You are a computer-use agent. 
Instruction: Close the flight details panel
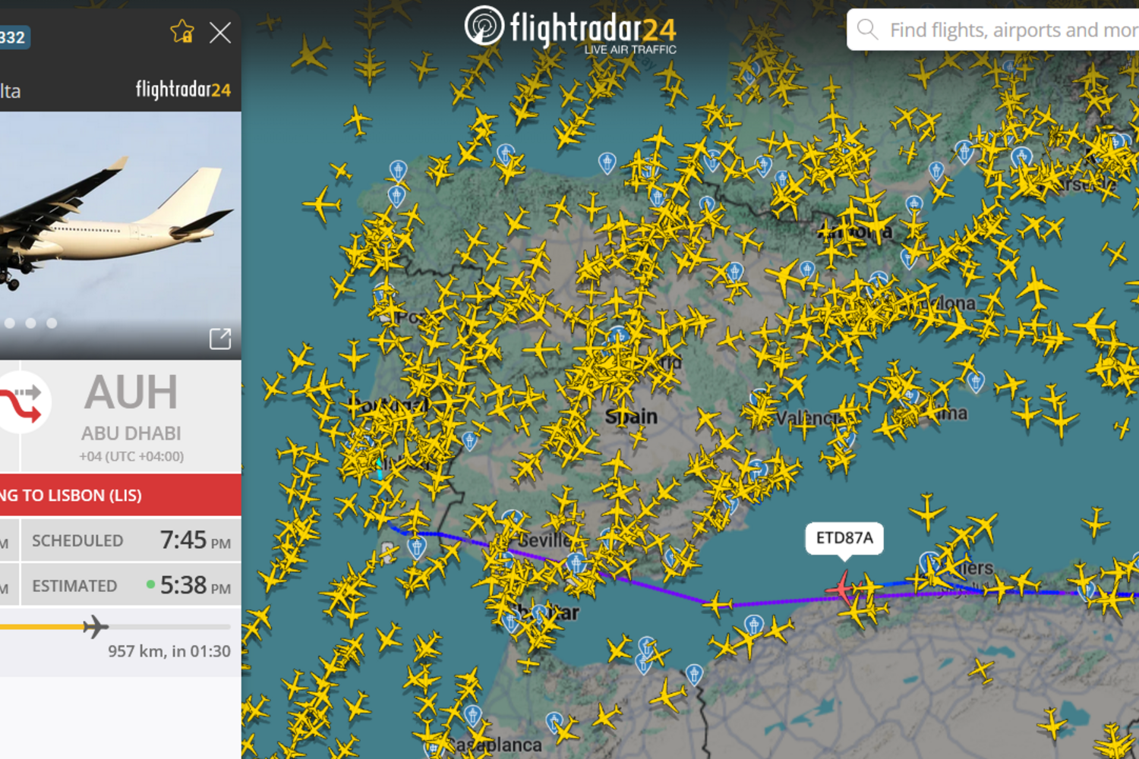(x=220, y=33)
